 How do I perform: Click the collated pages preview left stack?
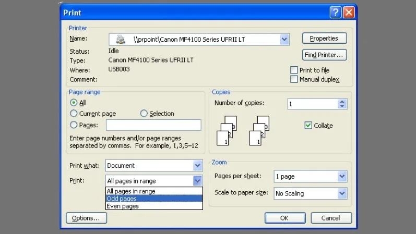click(x=227, y=130)
